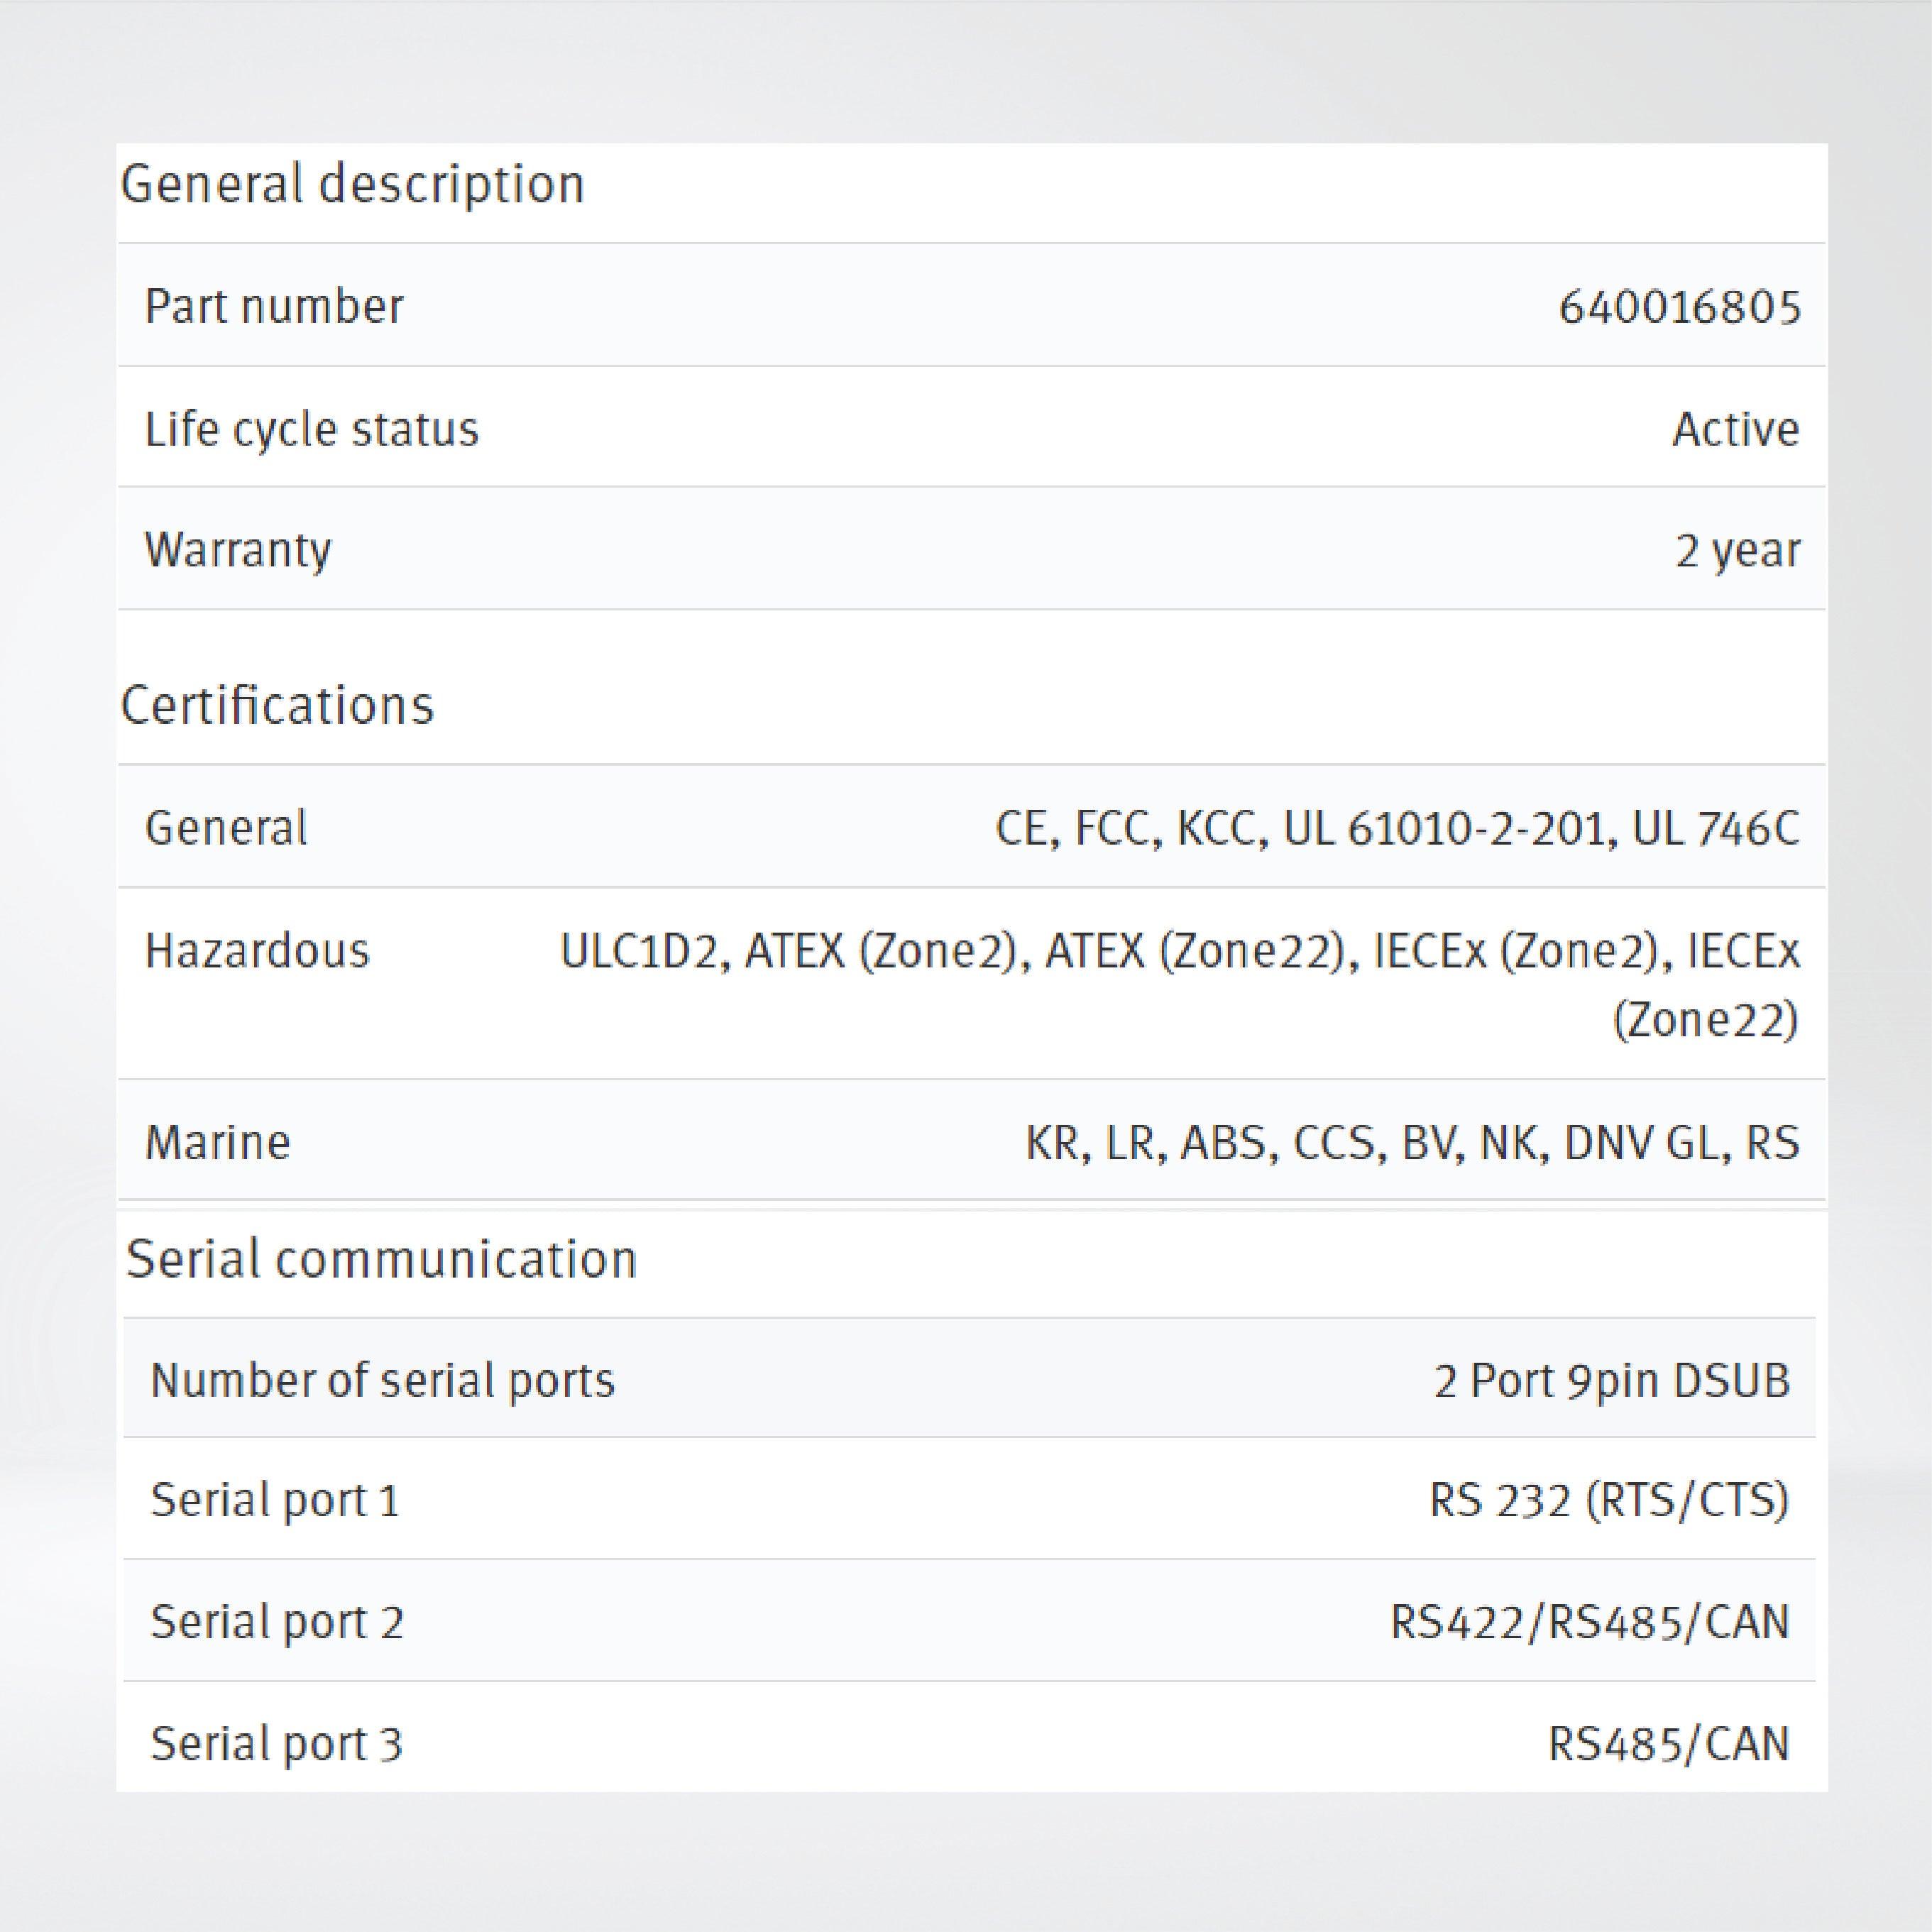
Task: Click Life cycle status label
Action: point(312,429)
